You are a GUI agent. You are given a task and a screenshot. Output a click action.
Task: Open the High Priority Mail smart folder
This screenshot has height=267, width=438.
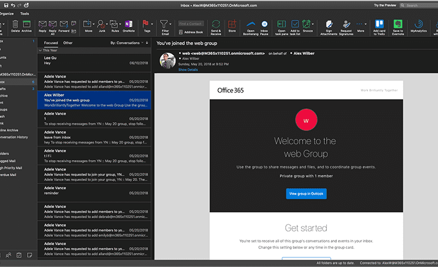click(x=11, y=168)
